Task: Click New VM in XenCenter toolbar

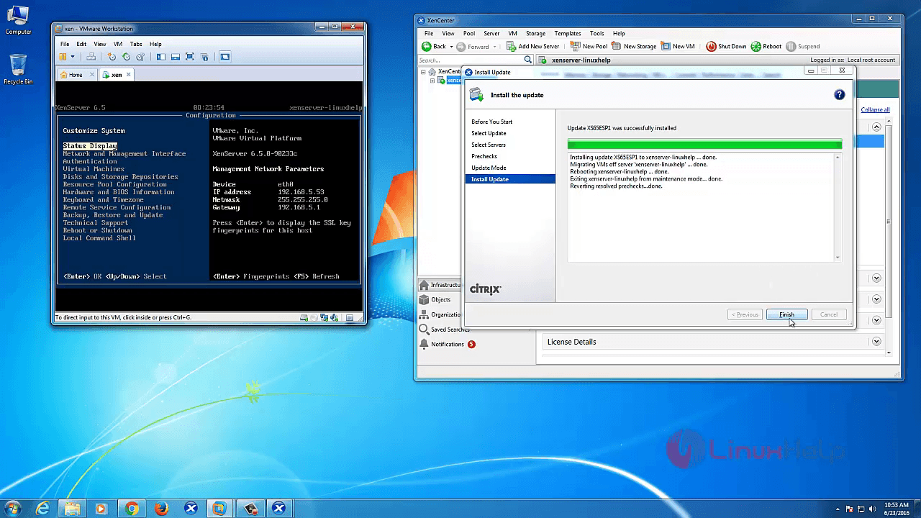Action: [x=678, y=46]
